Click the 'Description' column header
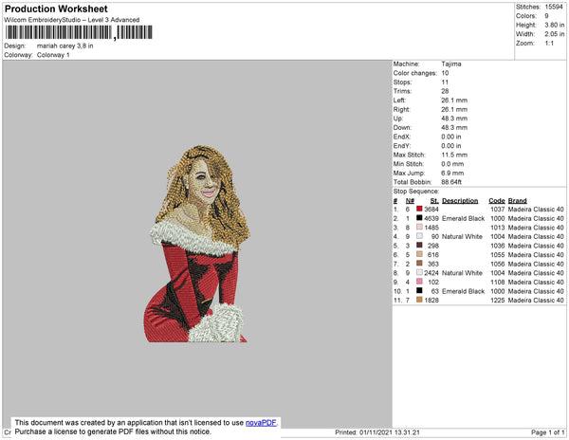The image size is (569, 440). 460,201
